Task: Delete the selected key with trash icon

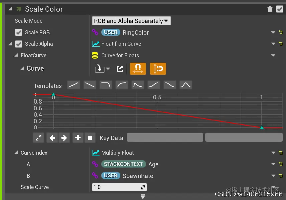Action: tap(90, 137)
